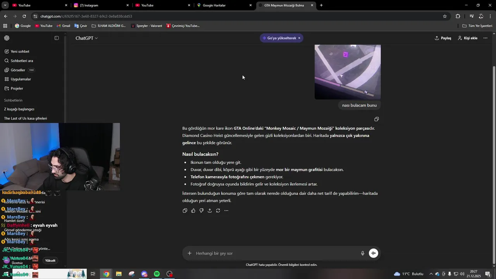
Task: Open the OBS icon in the taskbar
Action: point(169,274)
